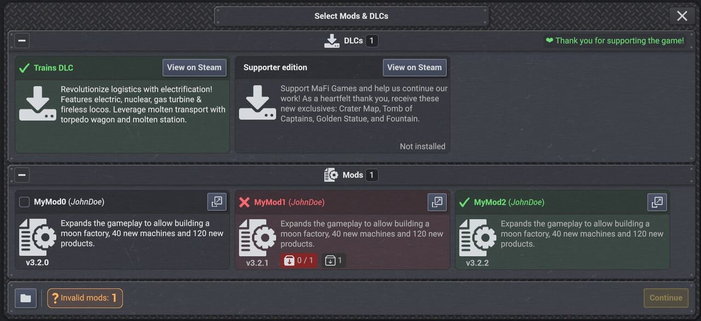Click MyMod1 dependents count badge

tap(334, 260)
